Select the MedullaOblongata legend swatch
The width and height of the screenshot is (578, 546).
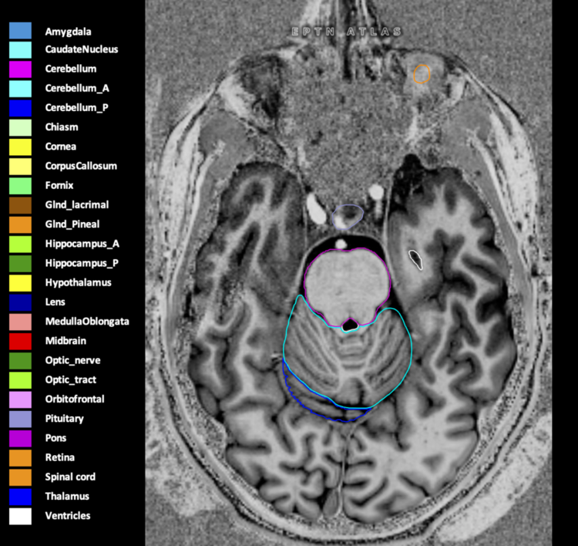coord(20,322)
